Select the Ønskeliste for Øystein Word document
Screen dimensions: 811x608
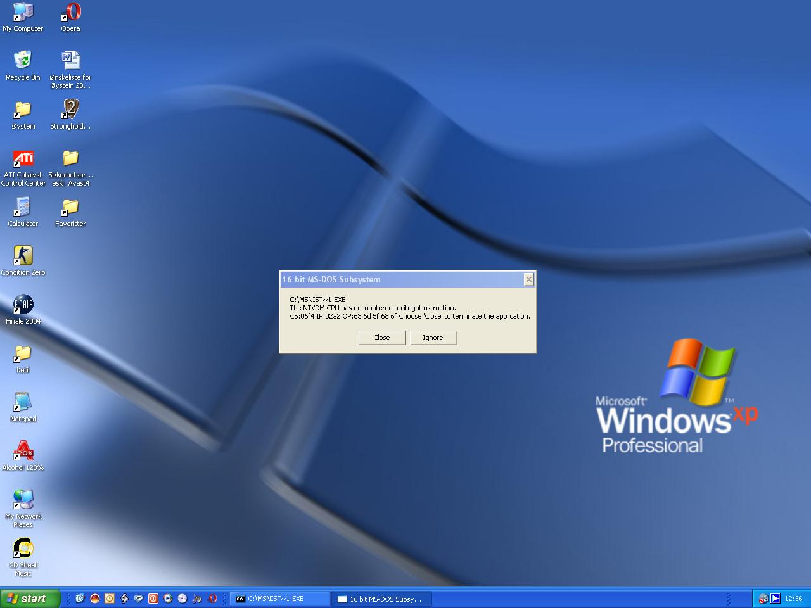coord(70,70)
